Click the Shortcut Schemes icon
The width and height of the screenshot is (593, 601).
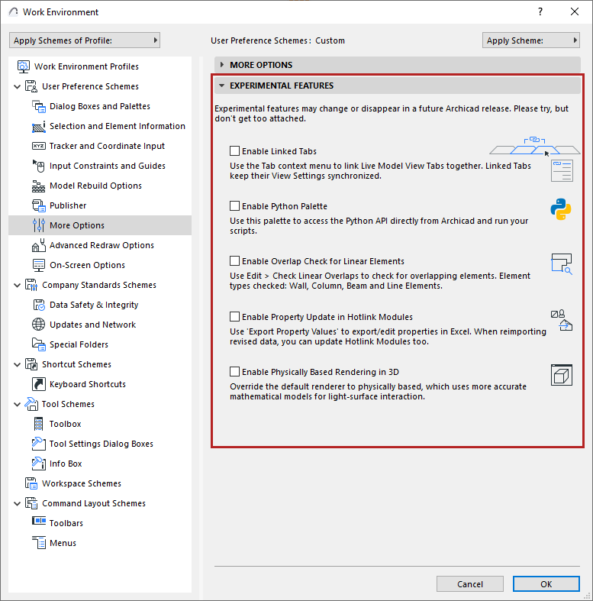tap(31, 364)
